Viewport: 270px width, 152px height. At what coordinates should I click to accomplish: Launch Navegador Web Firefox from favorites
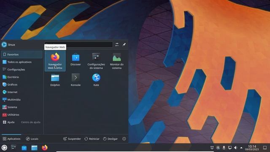(55, 61)
